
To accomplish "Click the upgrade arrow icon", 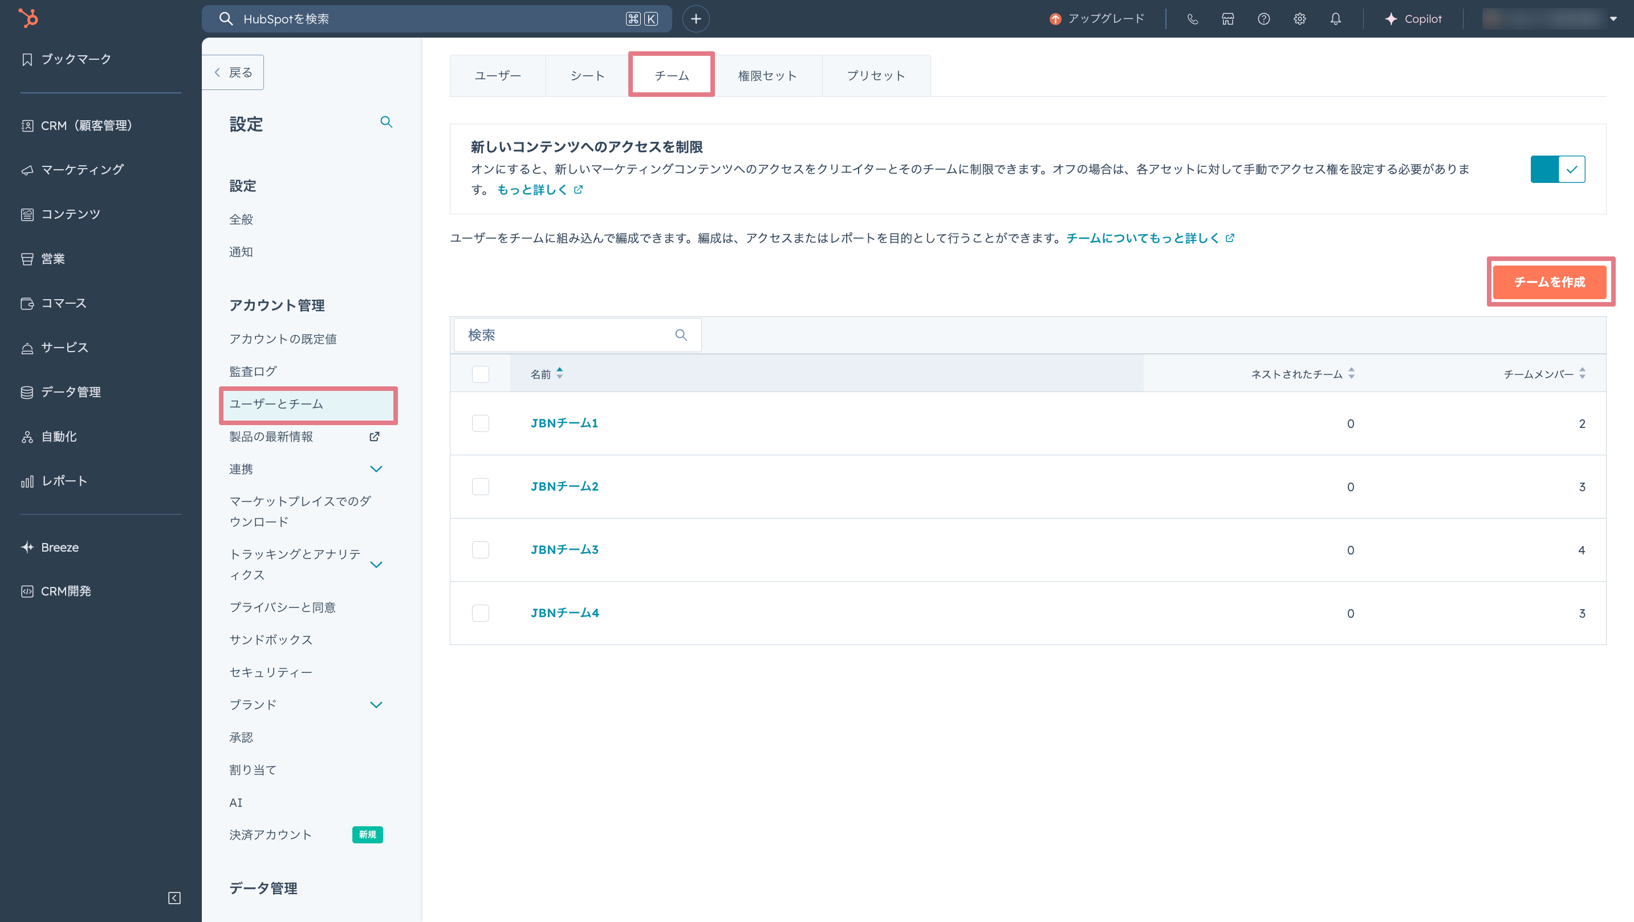I will [x=1055, y=19].
